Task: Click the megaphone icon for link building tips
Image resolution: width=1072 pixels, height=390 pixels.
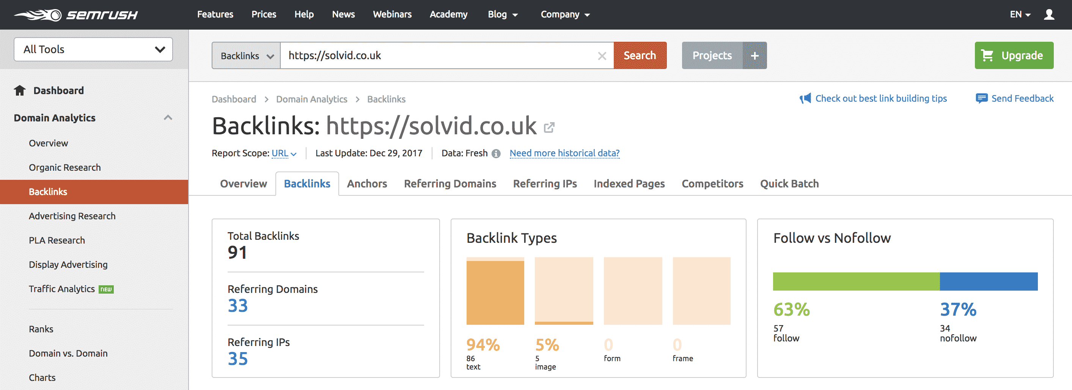Action: 805,99
